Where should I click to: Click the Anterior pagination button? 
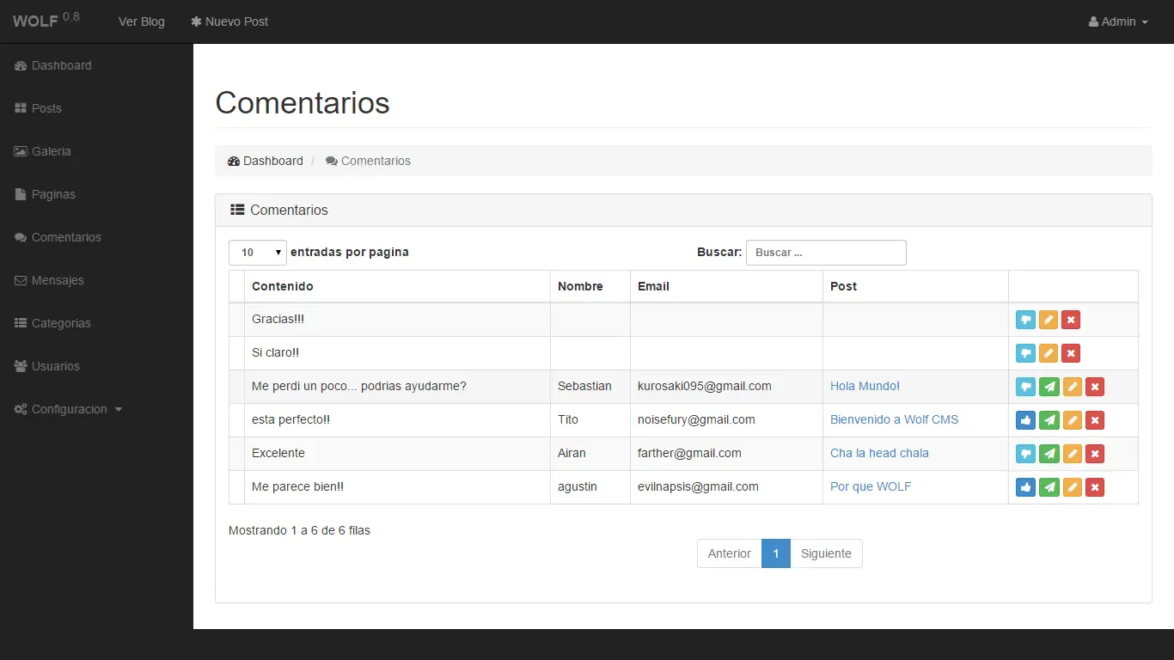730,553
